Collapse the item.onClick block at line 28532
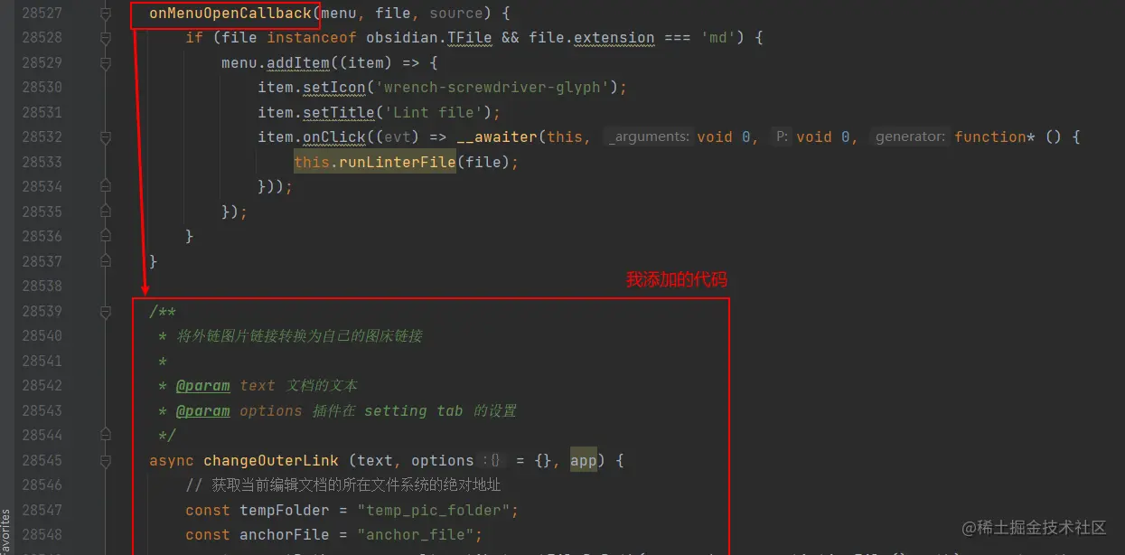The image size is (1125, 555). click(x=106, y=137)
